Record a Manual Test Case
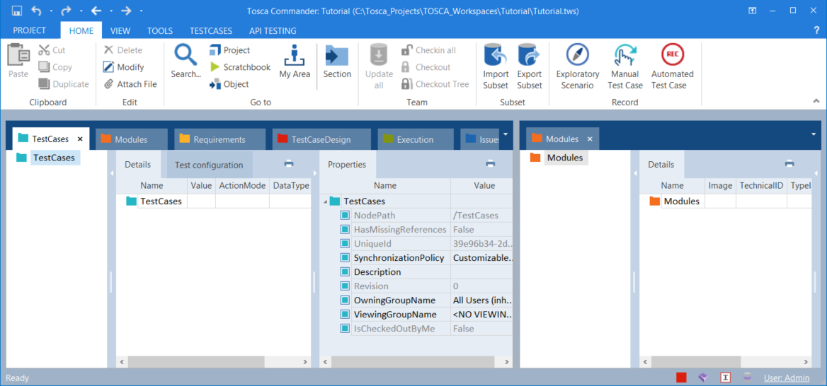Image resolution: width=827 pixels, height=386 pixels. 626,66
